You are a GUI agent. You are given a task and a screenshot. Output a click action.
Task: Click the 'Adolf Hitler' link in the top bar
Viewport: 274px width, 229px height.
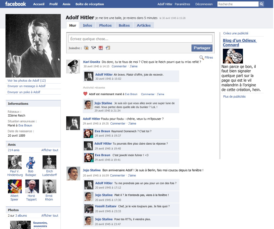[165, 4]
